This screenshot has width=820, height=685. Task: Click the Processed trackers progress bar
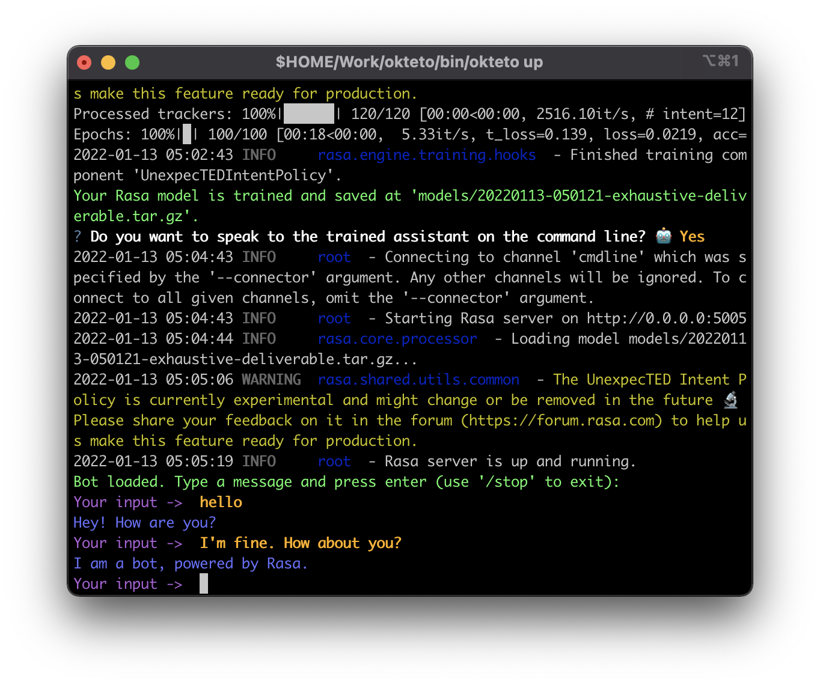point(309,114)
